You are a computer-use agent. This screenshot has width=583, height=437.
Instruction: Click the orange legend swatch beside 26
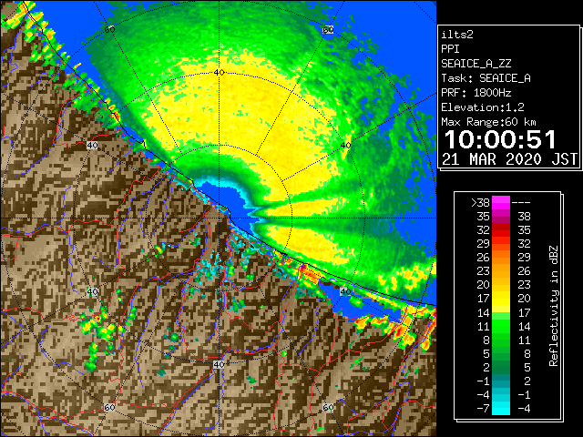click(x=501, y=258)
